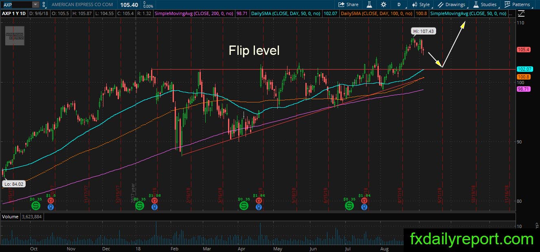Click the AXP 1 Y 1D chart label
Screen dimensions: 540x252
(14, 13)
